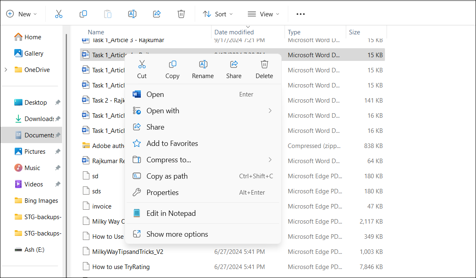Choose Edit in Notepad
This screenshot has width=476, height=278.
pos(171,213)
